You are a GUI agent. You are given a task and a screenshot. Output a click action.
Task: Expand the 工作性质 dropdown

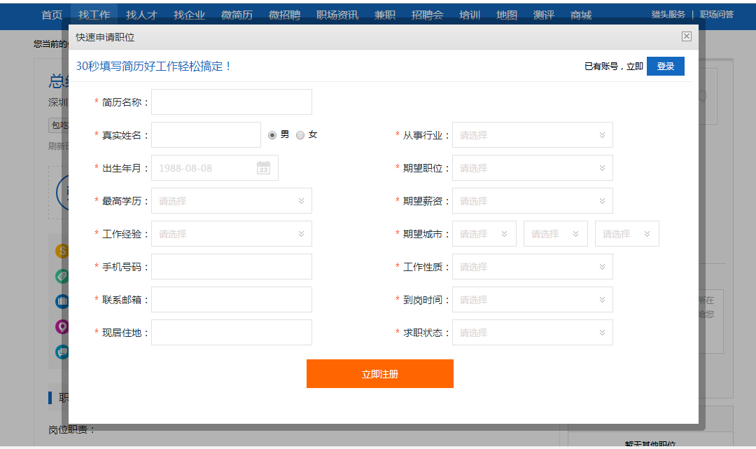click(x=532, y=267)
